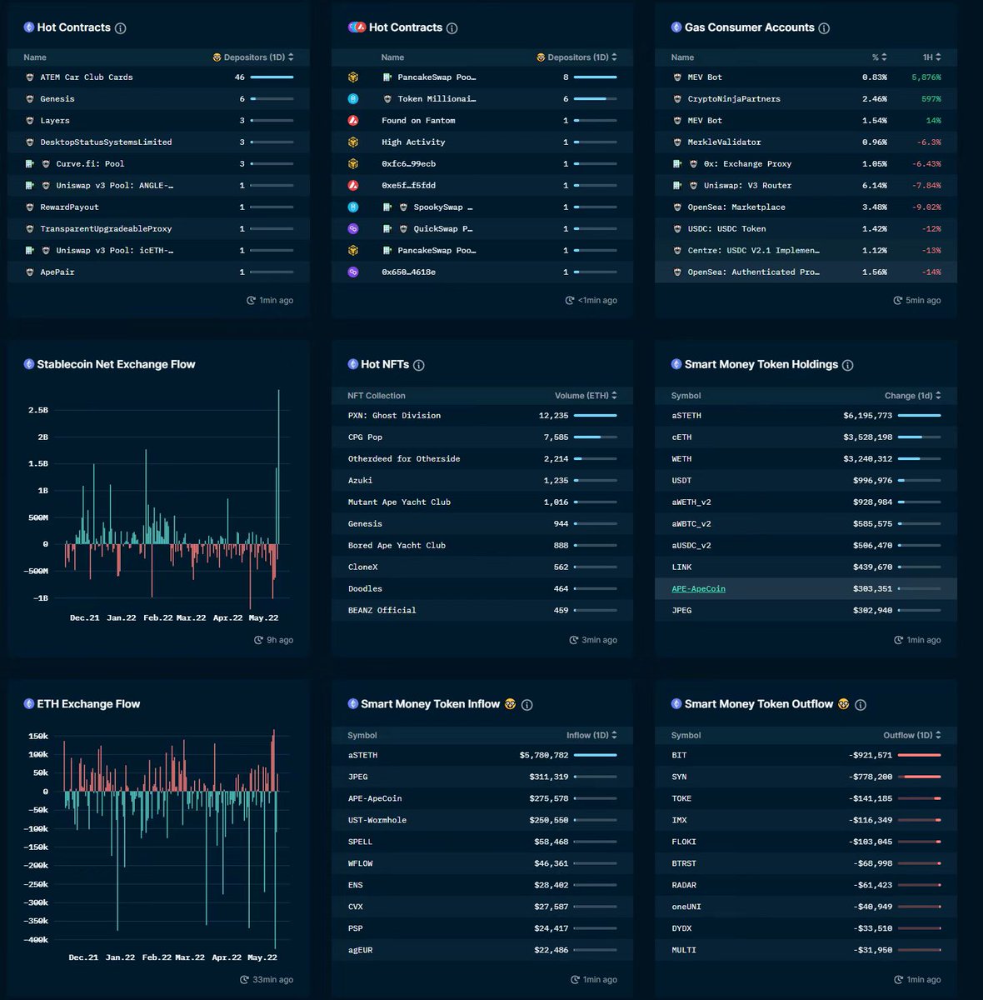Select the aSTETH row showing $6,195,773

[x=806, y=415]
